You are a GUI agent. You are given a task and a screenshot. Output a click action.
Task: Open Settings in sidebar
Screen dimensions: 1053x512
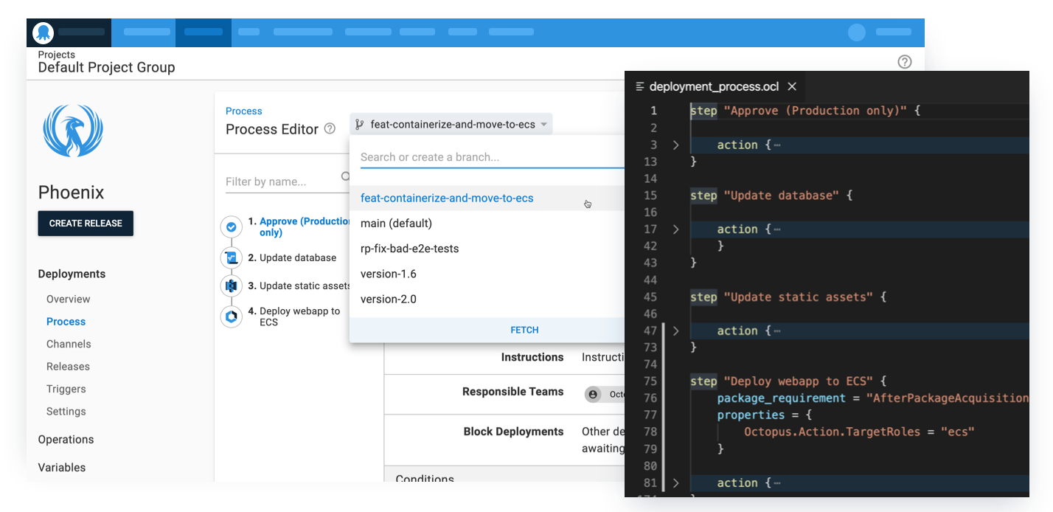tap(66, 412)
